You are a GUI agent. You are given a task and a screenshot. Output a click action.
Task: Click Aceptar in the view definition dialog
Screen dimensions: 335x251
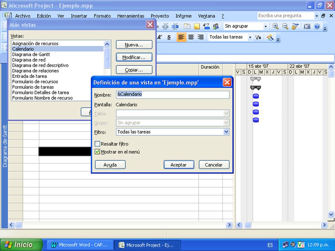click(x=179, y=165)
